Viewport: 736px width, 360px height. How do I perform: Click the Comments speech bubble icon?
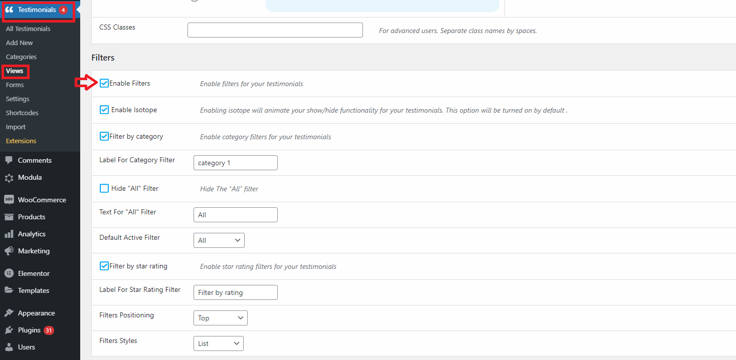click(9, 160)
